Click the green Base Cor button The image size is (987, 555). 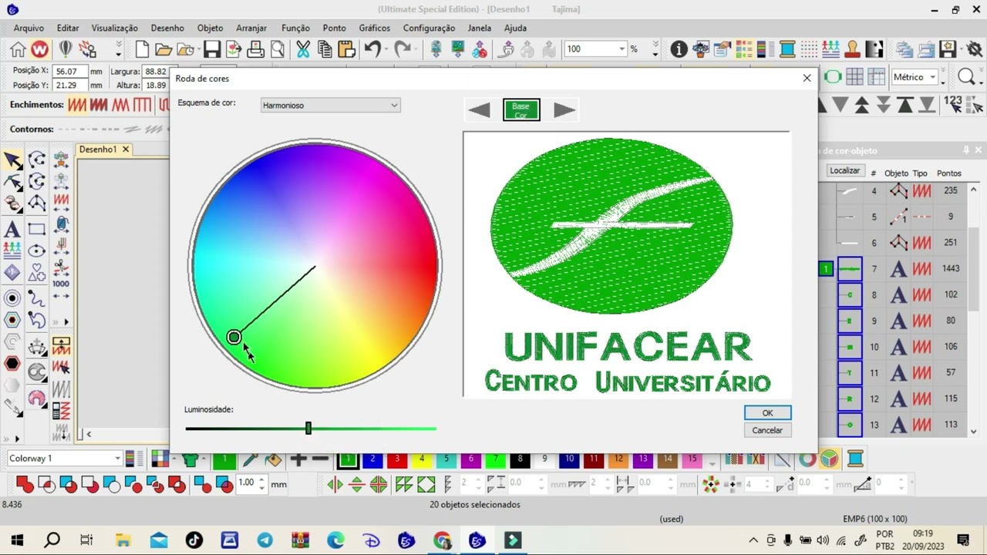521,110
